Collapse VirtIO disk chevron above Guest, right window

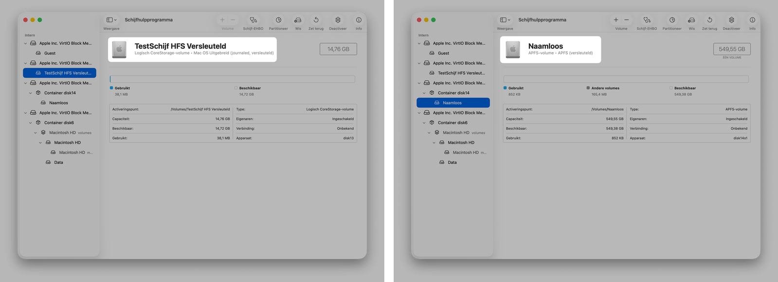pos(419,43)
